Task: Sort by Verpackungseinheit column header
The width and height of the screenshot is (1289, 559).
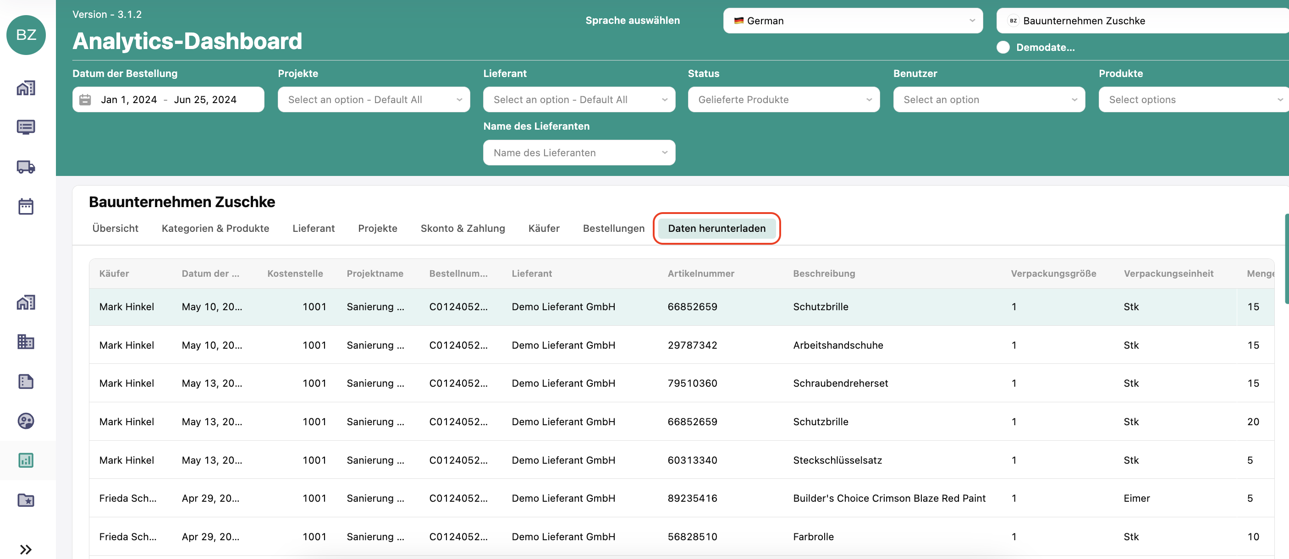Action: 1168,274
